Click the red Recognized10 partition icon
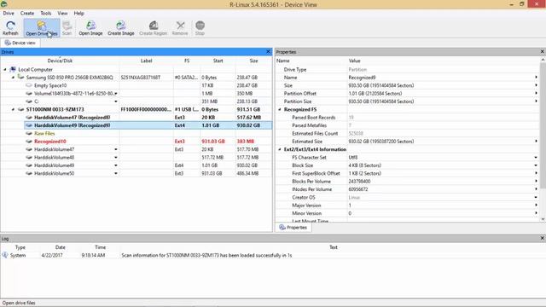This screenshot has width=546, height=307. [29, 142]
